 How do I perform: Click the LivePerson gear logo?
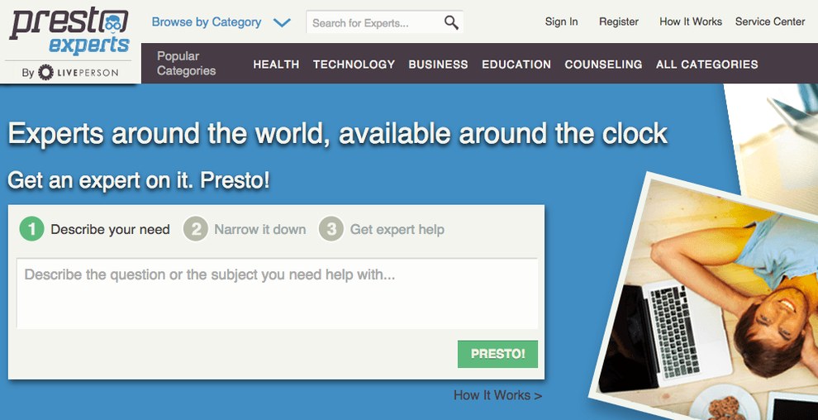46,73
